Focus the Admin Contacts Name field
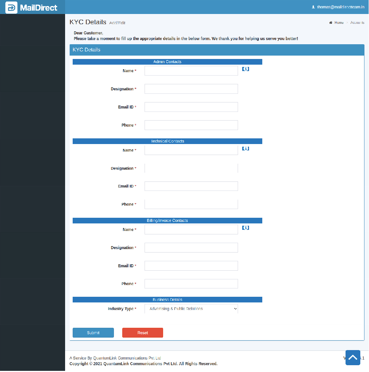 (x=191, y=71)
